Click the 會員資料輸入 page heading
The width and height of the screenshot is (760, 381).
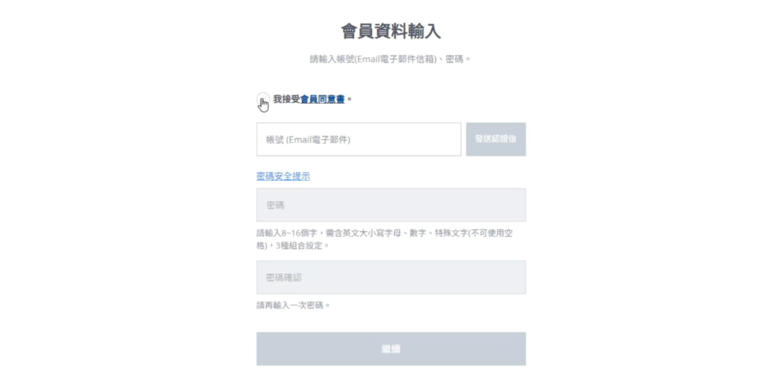(x=390, y=31)
